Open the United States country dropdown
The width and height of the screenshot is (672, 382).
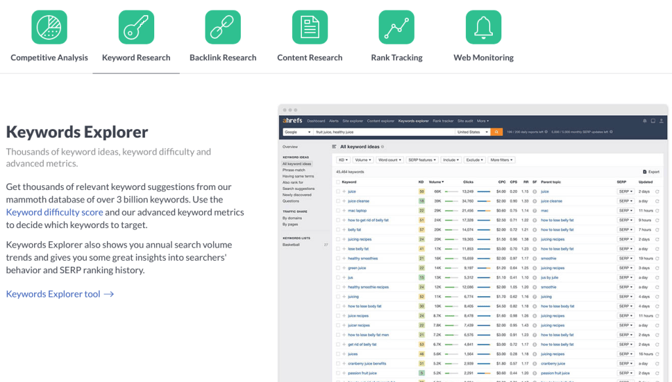pyautogui.click(x=472, y=132)
